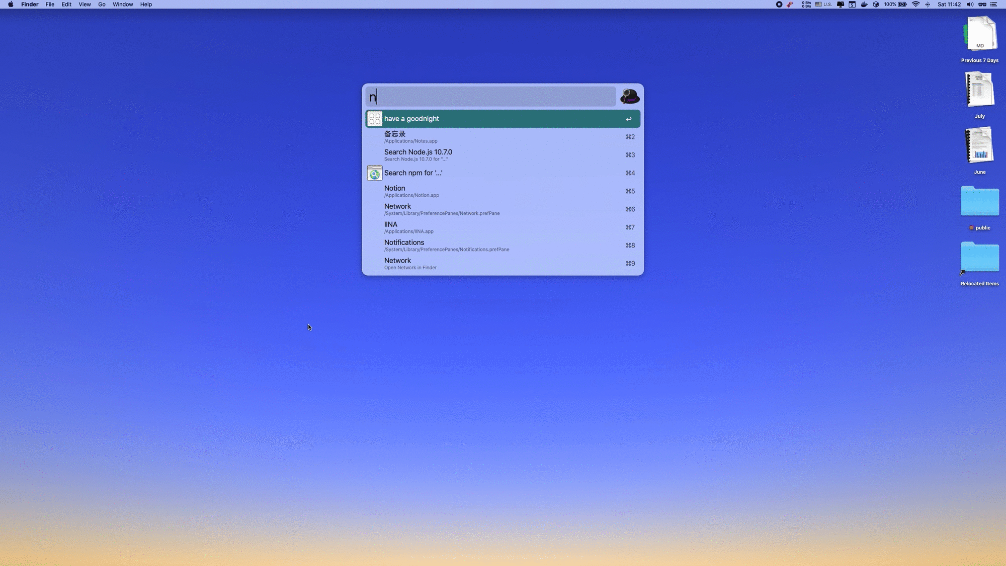Choose Search npm for '...' result
This screenshot has height=566, width=1006.
click(502, 173)
